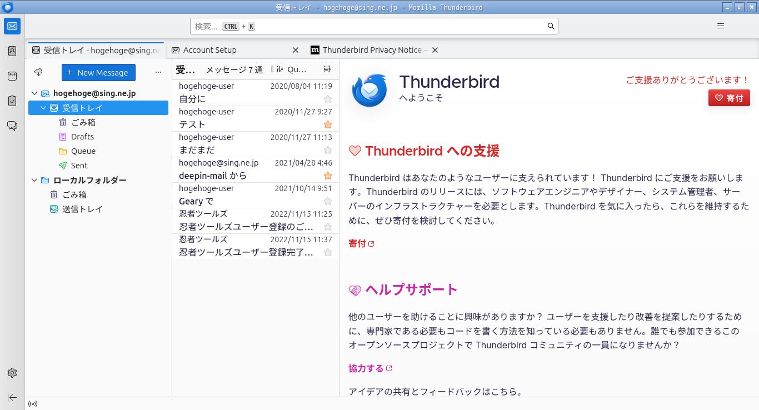Click the ヘルプサポート heading
Screen dimensions: 759x410
[411, 289]
